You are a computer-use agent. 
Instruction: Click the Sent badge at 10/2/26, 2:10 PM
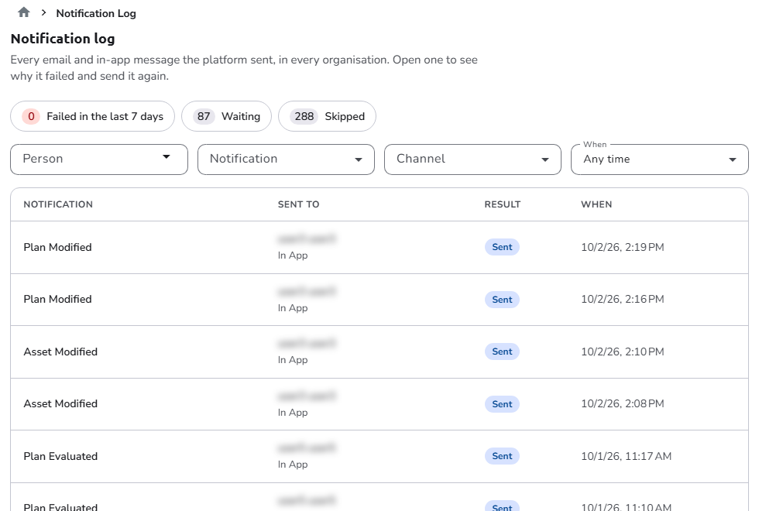[502, 352]
